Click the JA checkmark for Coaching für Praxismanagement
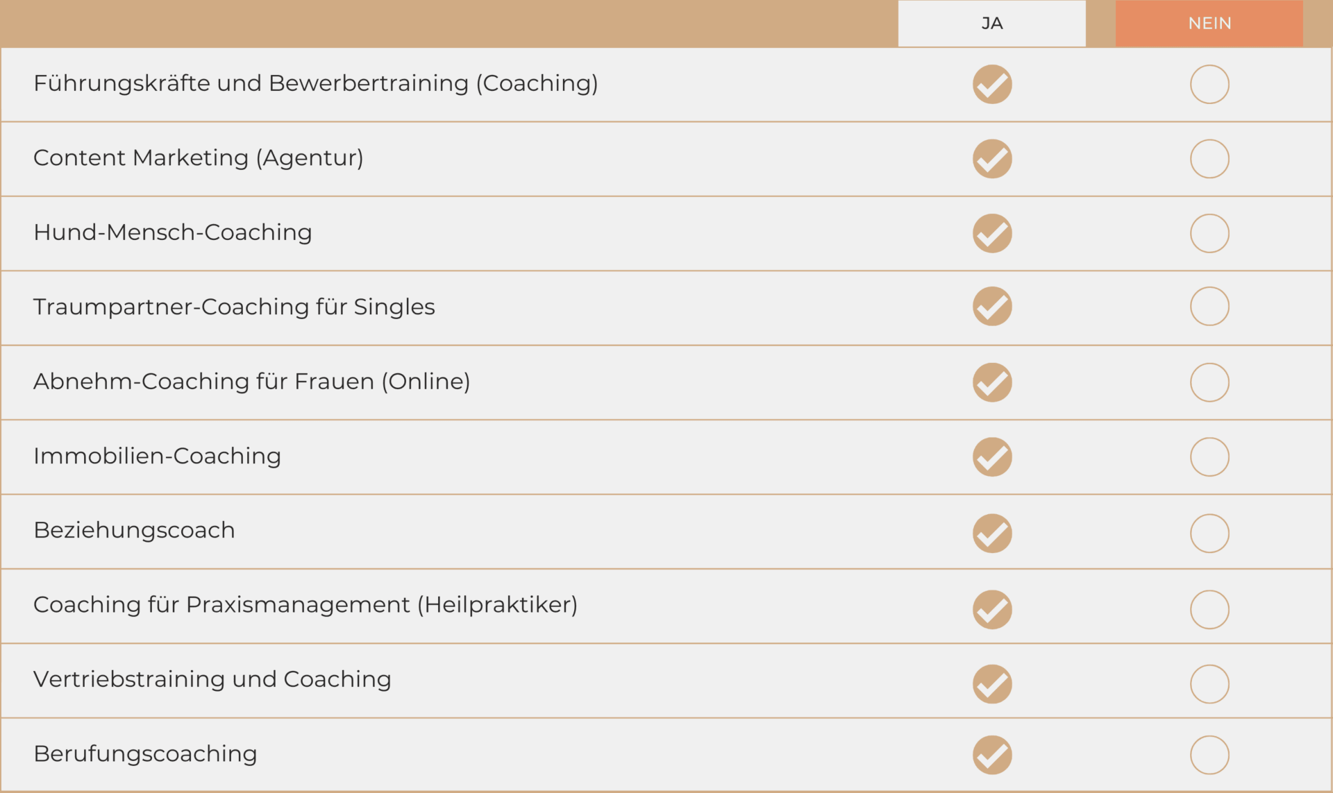This screenshot has width=1333, height=793. (x=992, y=610)
